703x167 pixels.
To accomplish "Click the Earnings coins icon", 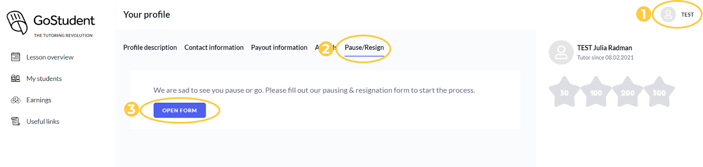I will 15,100.
